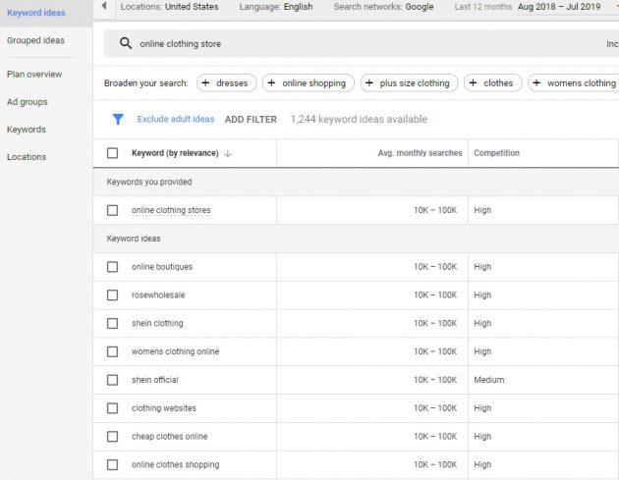
Task: Open the Grouped ideas tab
Action: [35, 40]
